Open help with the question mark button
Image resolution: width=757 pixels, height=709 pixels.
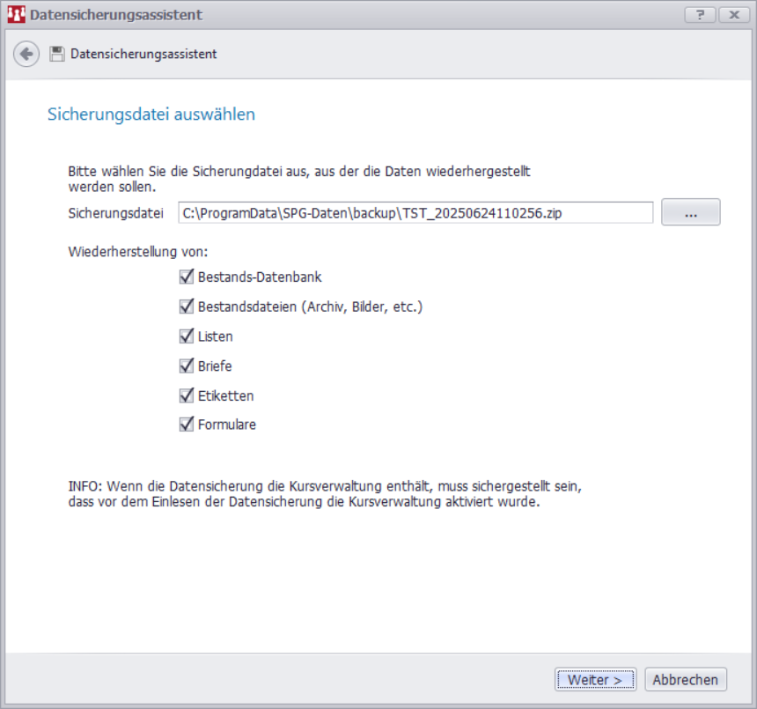[x=700, y=15]
